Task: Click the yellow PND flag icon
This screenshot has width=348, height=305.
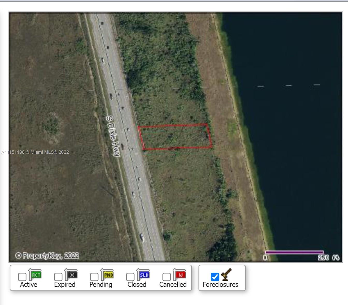Action: 107,275
